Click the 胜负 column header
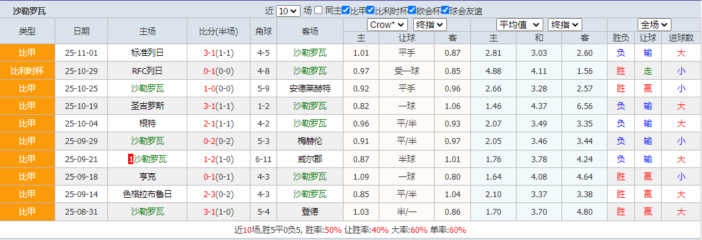Screen dimensions: 702x240 (621, 38)
